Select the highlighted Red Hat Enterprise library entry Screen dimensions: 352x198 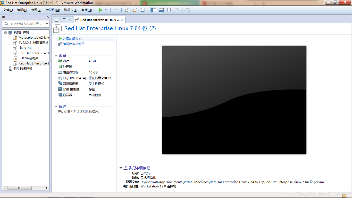[33, 63]
